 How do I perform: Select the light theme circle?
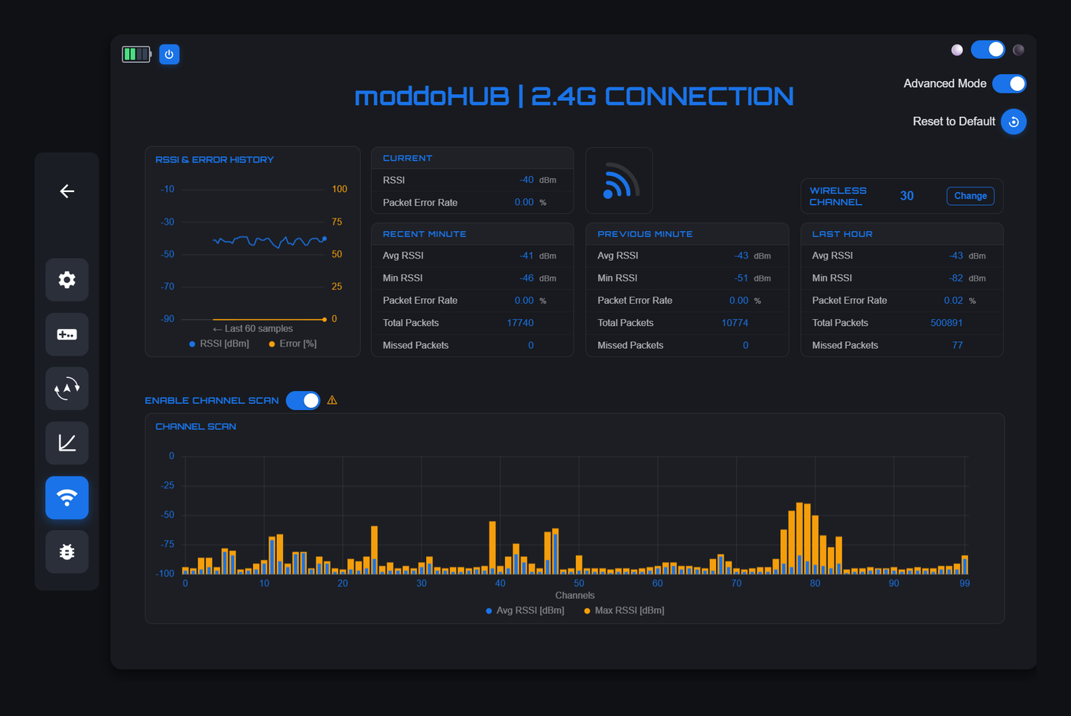pyautogui.click(x=957, y=50)
